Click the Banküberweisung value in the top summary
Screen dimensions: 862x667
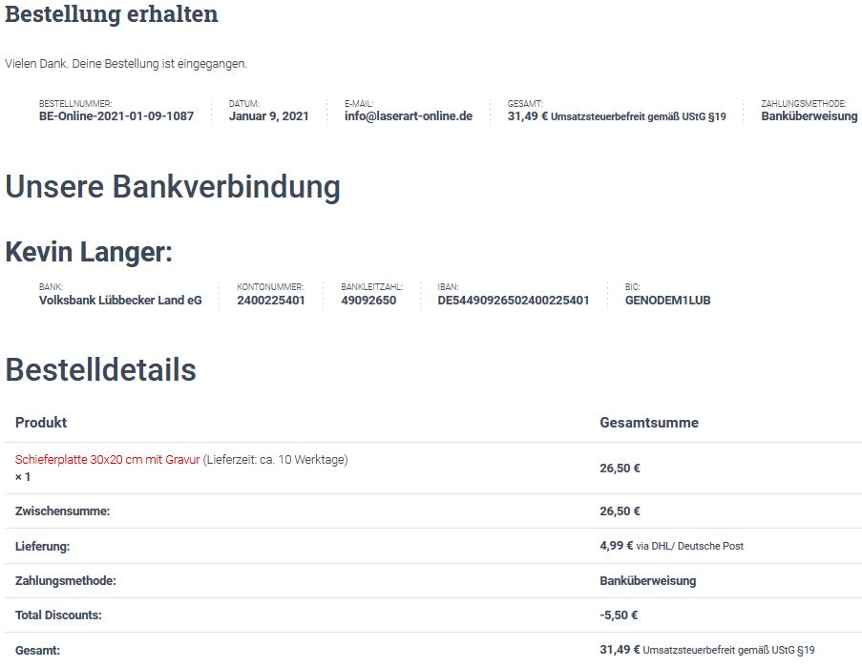[809, 116]
